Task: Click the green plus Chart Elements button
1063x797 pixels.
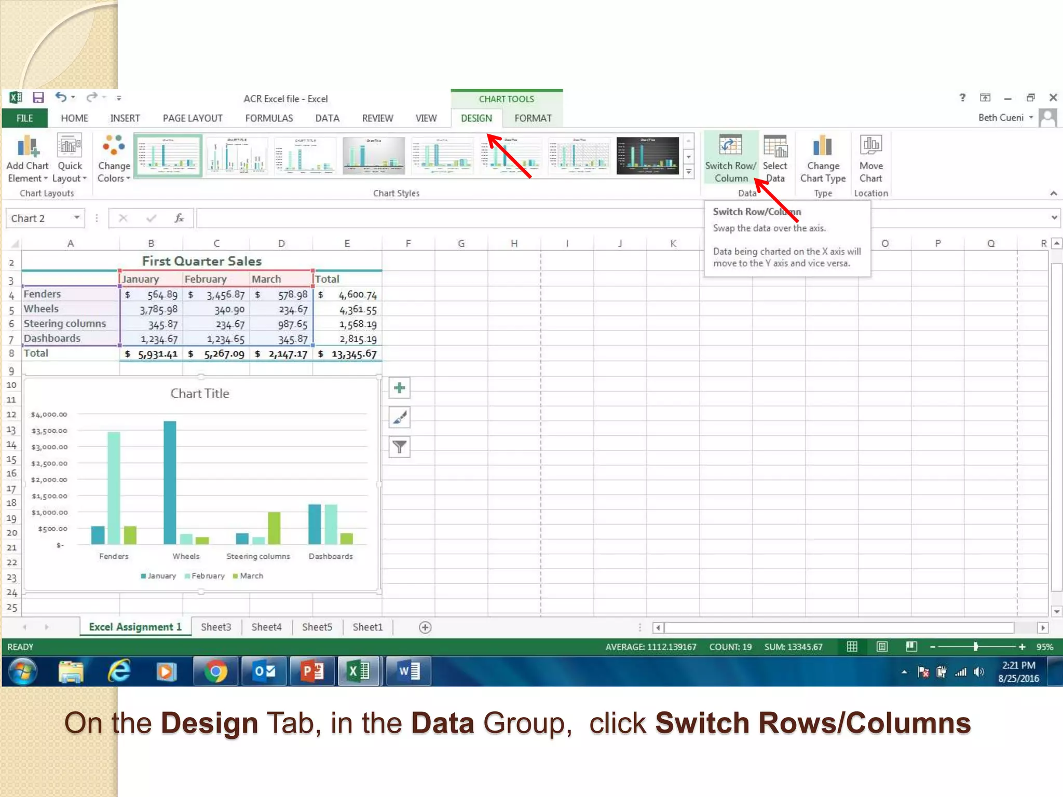Action: (399, 388)
